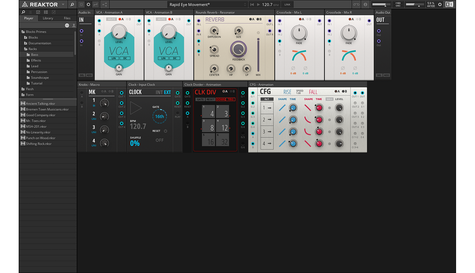Click the orange phase invert icon in Crossfade Mix L
Viewport: 475px width, 273px height.
tap(293, 68)
